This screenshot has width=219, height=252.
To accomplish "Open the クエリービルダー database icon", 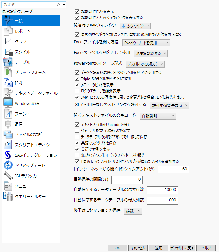I will point(8,196).
